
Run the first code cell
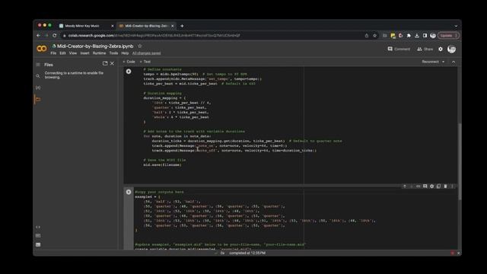129,72
